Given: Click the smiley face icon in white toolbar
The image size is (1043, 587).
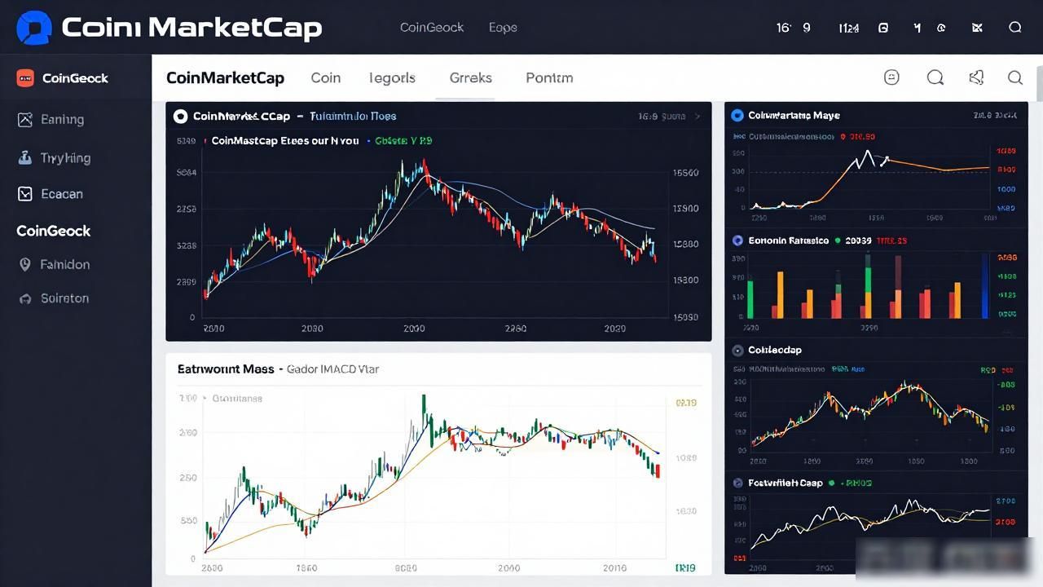Looking at the screenshot, I should [891, 77].
